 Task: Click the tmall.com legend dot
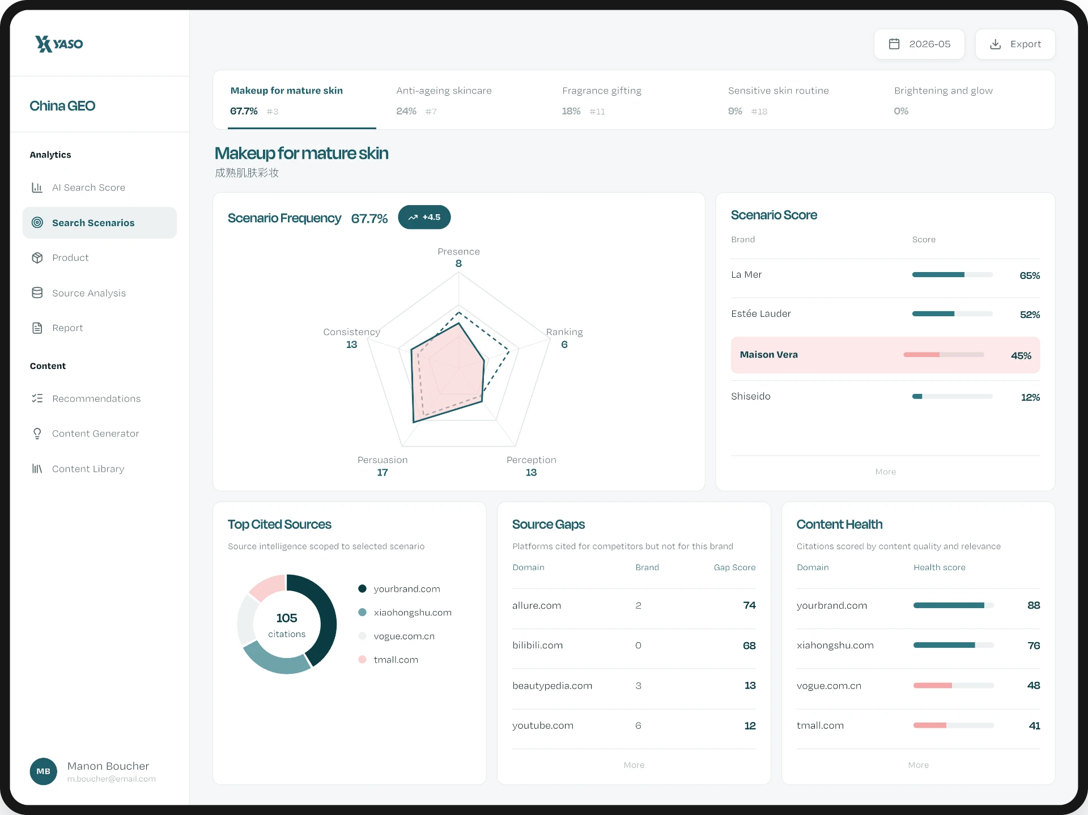[x=362, y=659]
